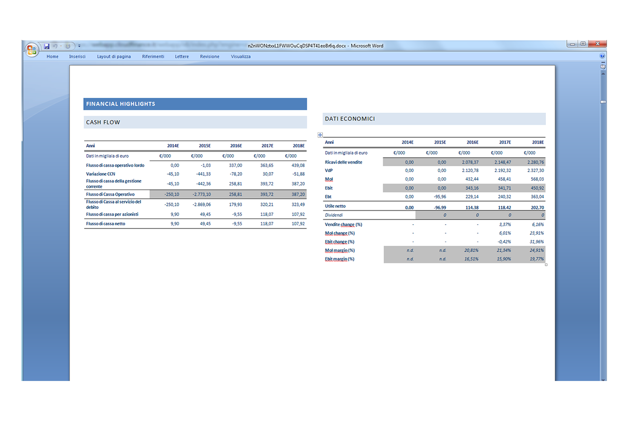628x421 pixels.
Task: Click the table resize handle at bottom-right
Action: [546, 265]
